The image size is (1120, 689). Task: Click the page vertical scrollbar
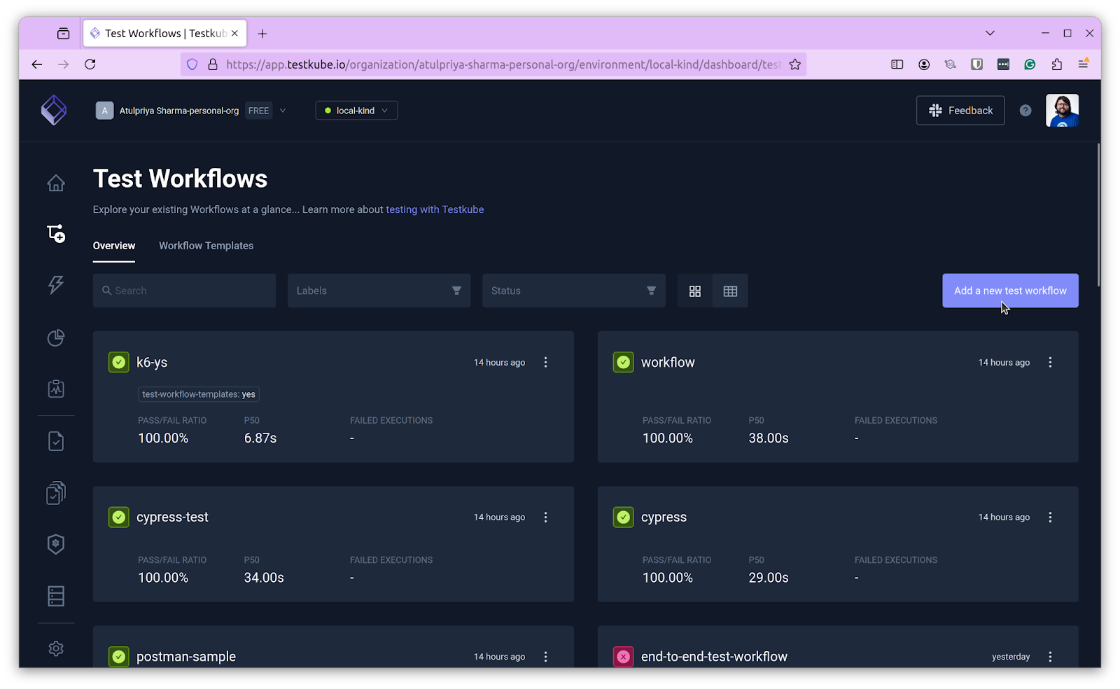point(1098,215)
